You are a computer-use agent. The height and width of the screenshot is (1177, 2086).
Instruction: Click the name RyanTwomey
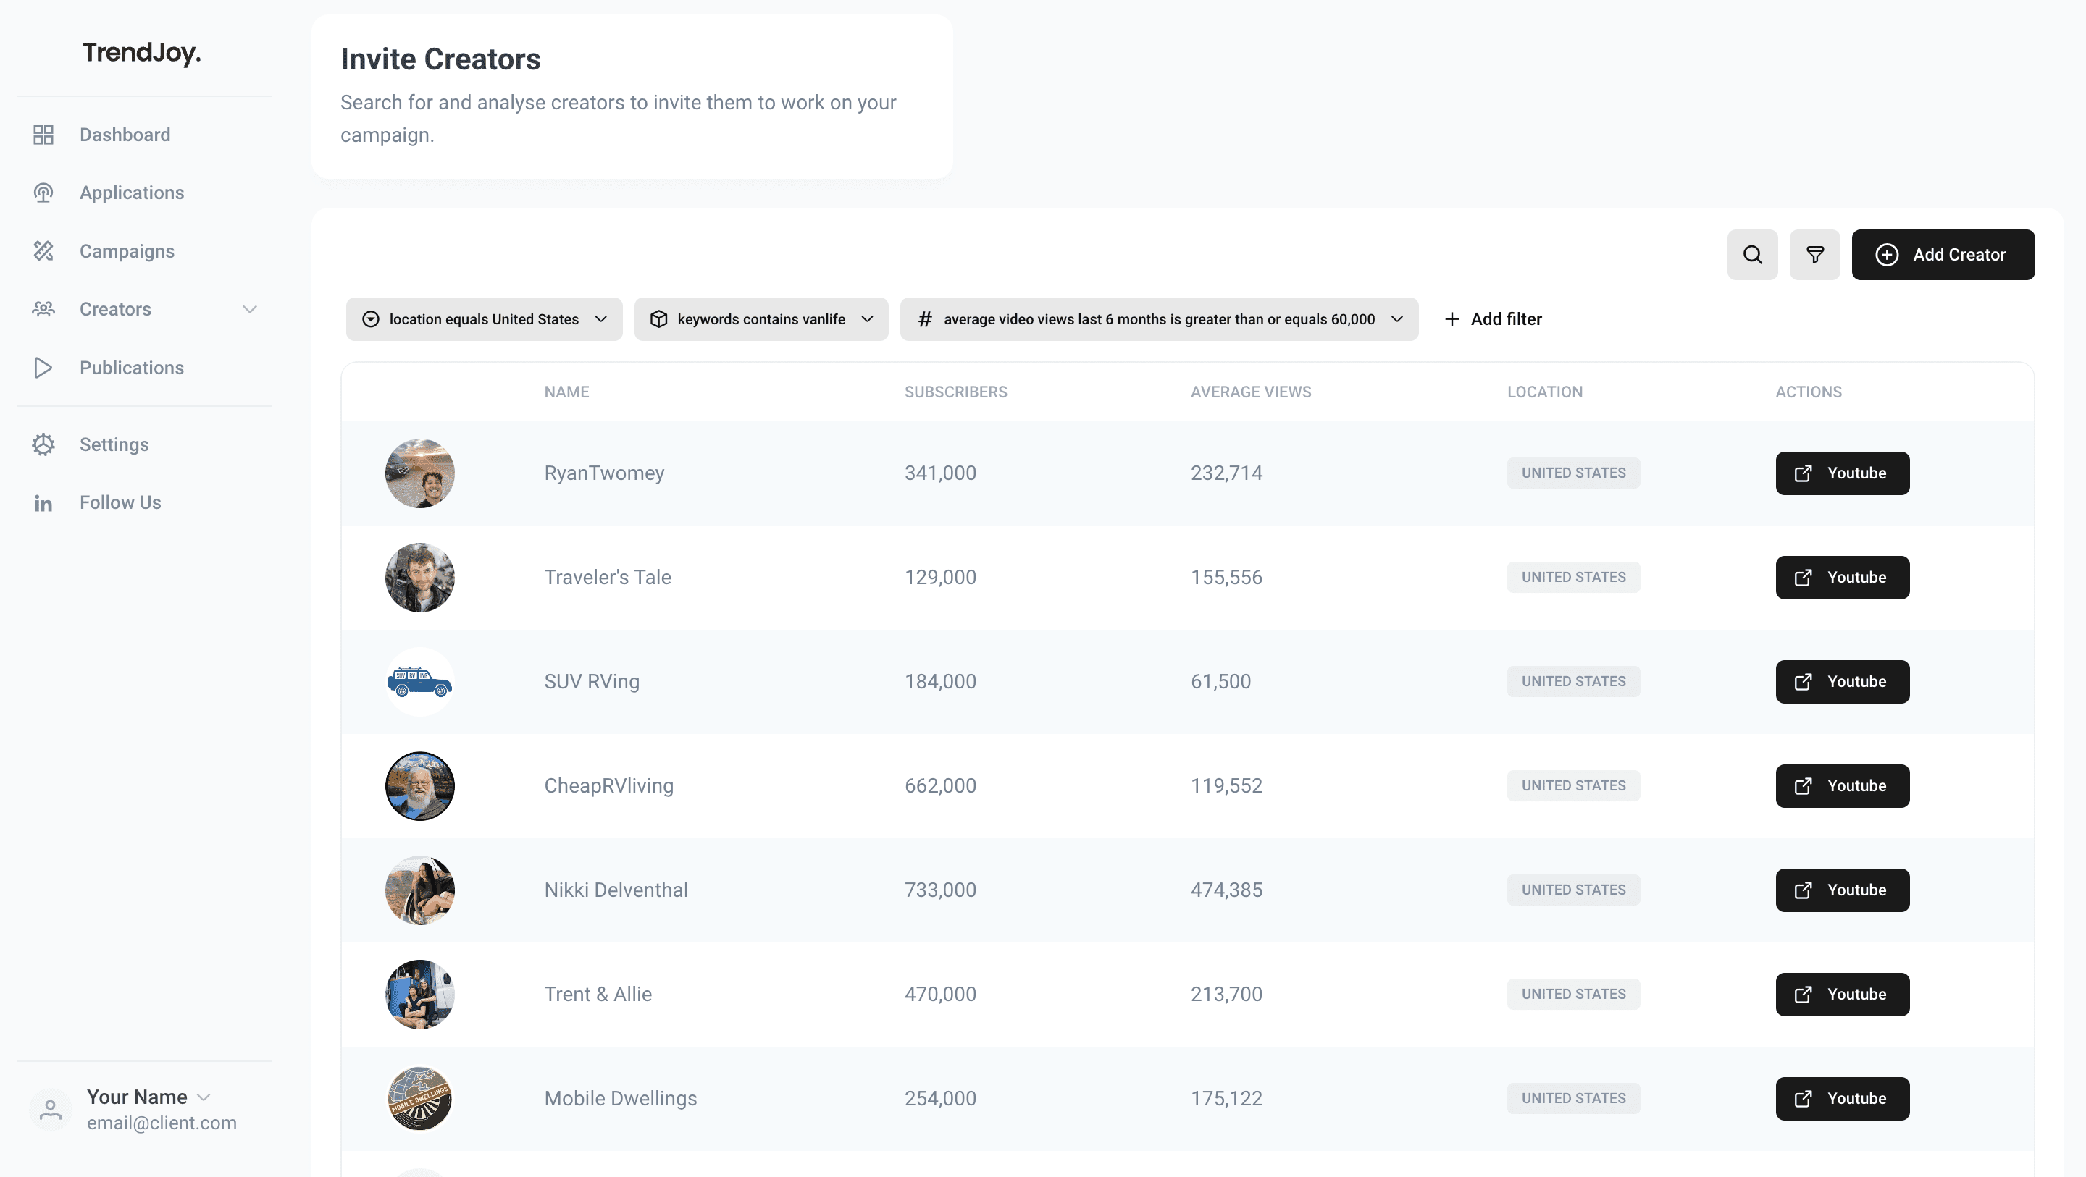(x=604, y=473)
